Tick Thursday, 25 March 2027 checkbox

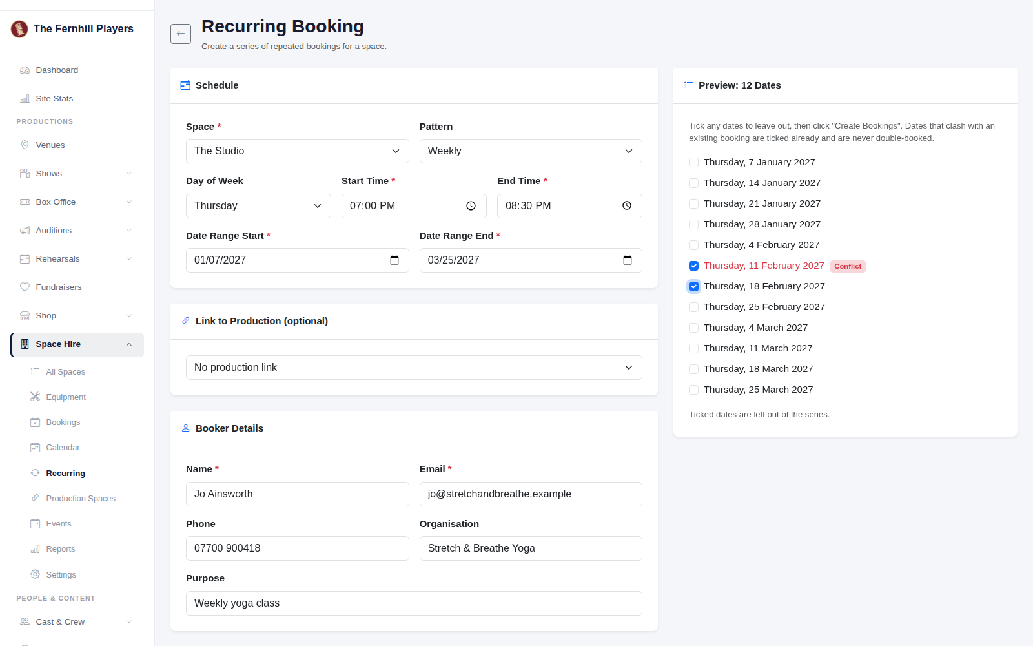[694, 390]
